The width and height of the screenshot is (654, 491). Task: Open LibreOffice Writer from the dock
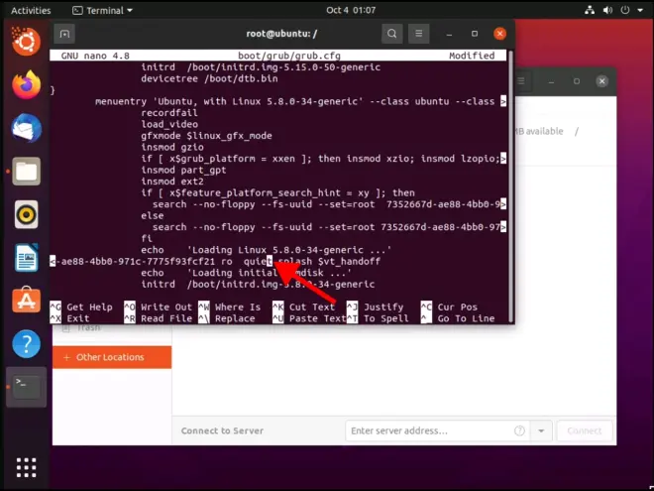pyautogui.click(x=26, y=258)
